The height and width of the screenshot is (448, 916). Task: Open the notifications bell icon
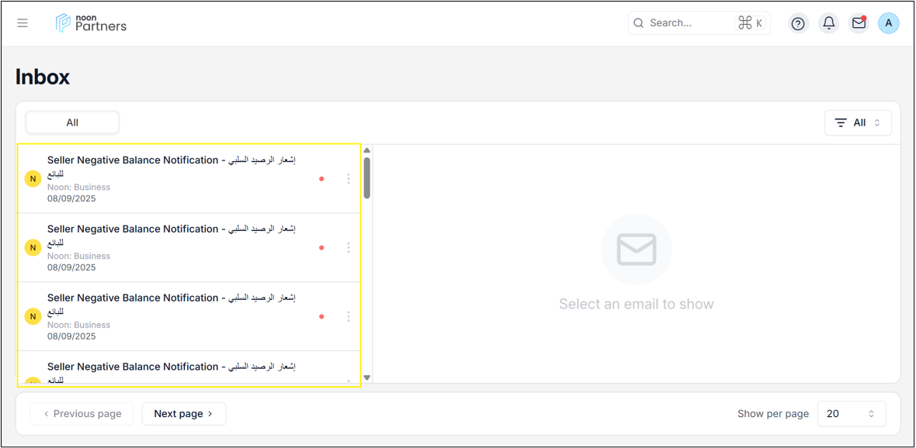828,23
